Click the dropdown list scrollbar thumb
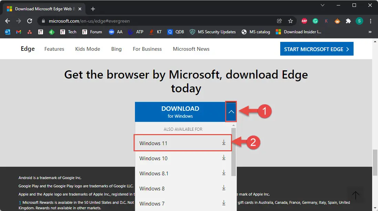Viewport: 378px width, 211px height. [x=233, y=152]
